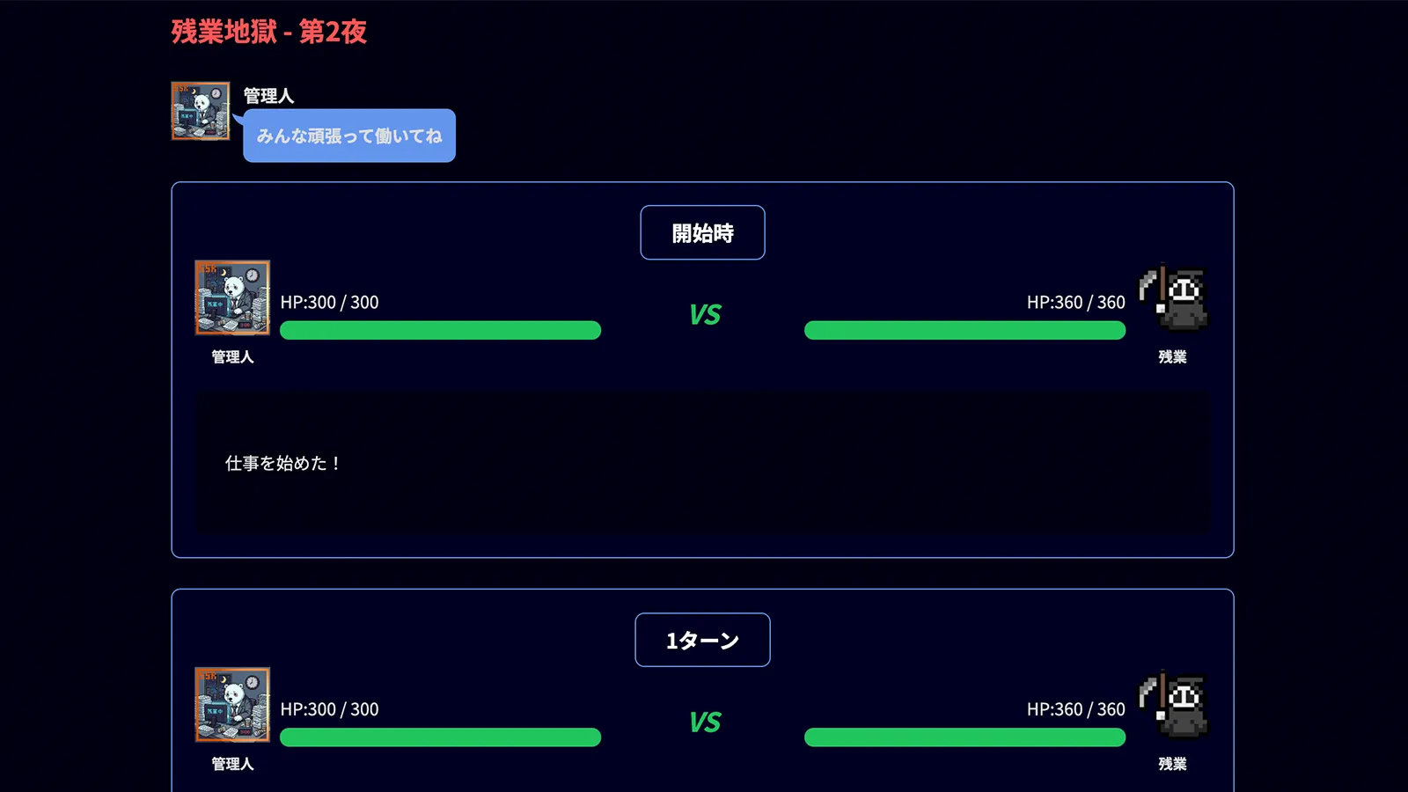The height and width of the screenshot is (792, 1408).
Task: Click the HP:360 / 360 text in the 1ターン panel
Action: [x=1075, y=709]
